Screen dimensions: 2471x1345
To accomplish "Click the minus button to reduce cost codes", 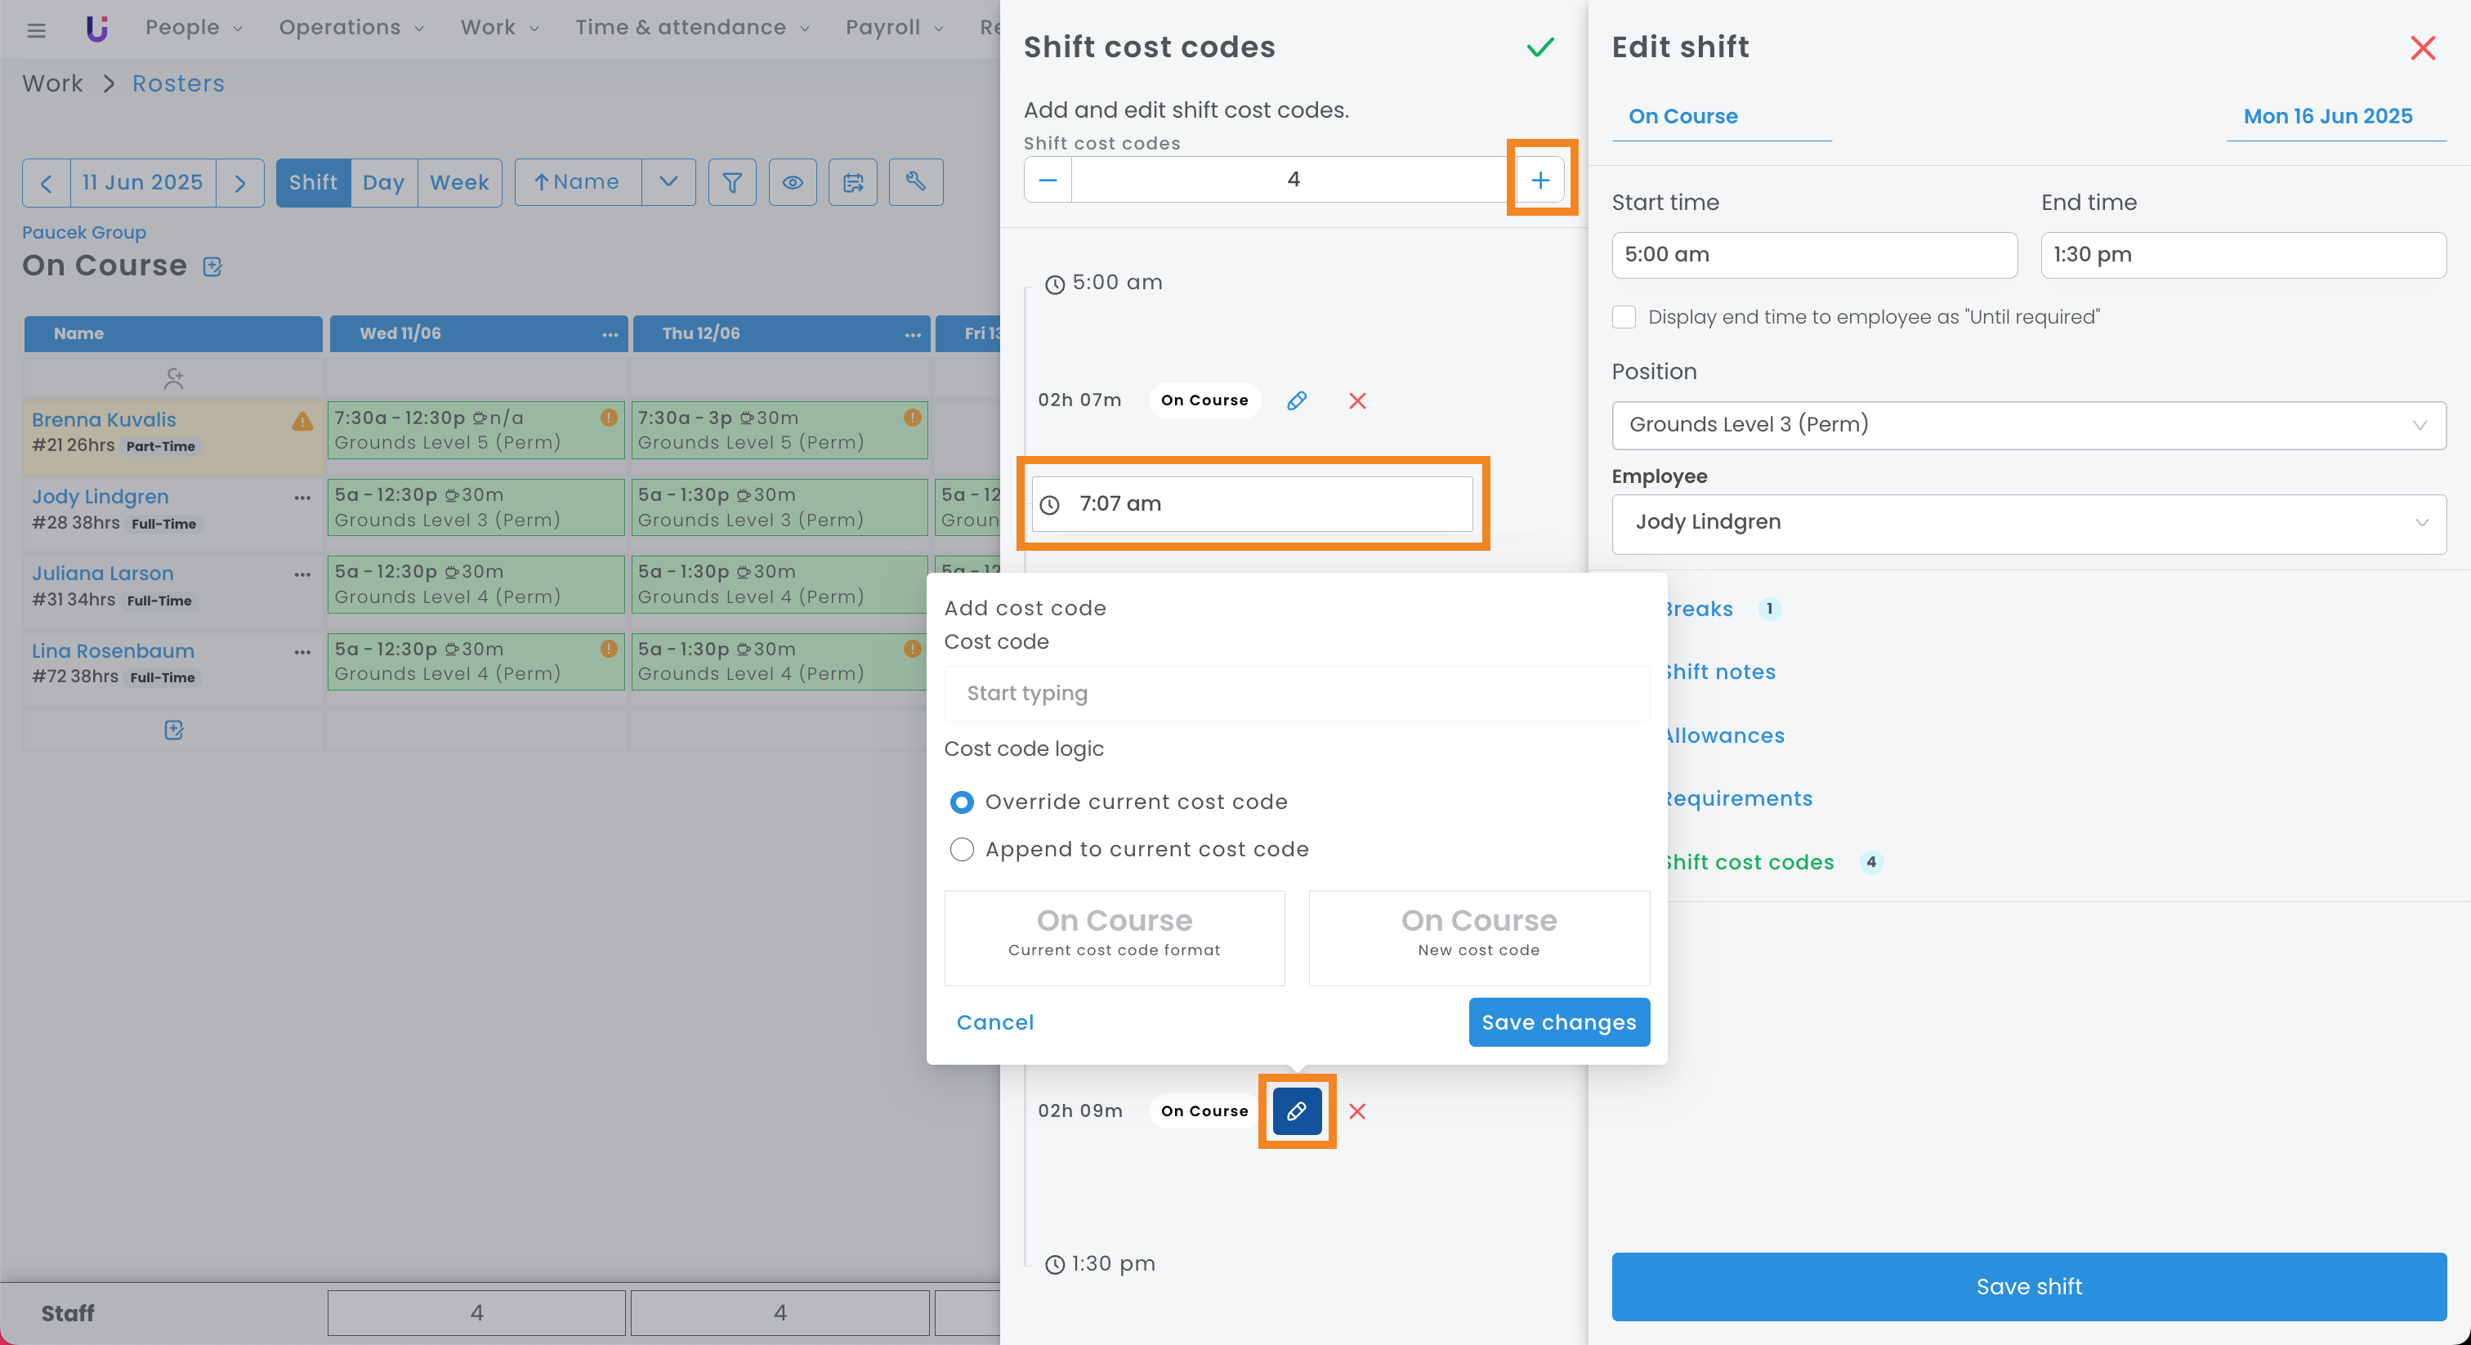I will point(1048,181).
